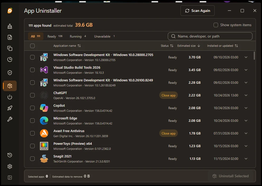Sort by Estimated size arrow icon
Screen dimensions: 262x186
pos(199,46)
